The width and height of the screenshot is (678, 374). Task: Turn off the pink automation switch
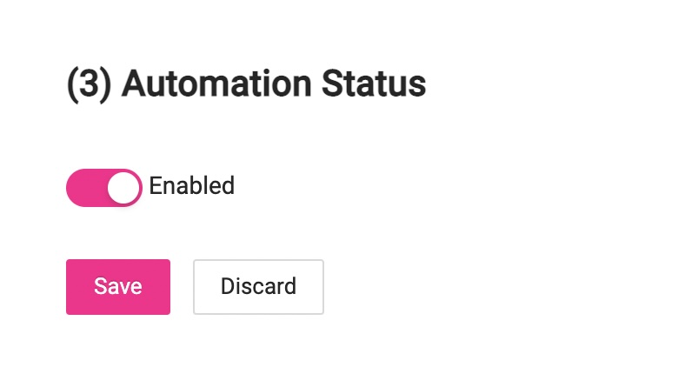(x=103, y=187)
